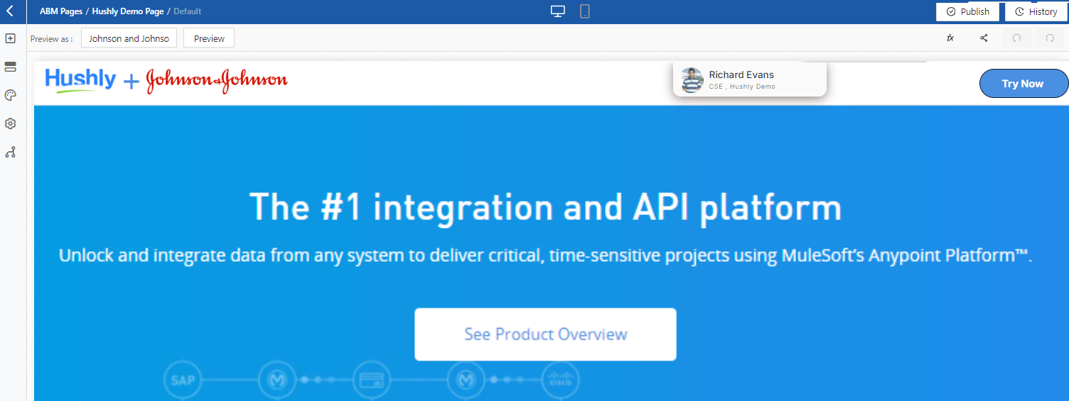Open Hushly Demo Page breadcrumb
The width and height of the screenshot is (1069, 401).
pos(128,11)
